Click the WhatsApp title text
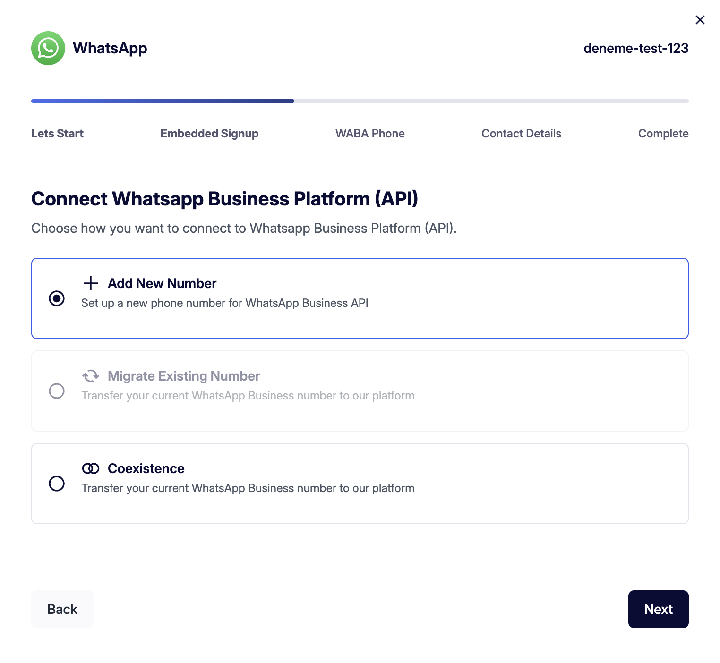This screenshot has height=663, width=720. click(x=110, y=48)
